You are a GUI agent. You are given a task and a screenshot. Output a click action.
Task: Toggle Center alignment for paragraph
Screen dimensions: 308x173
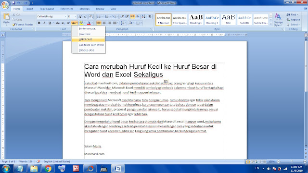pos(104,23)
